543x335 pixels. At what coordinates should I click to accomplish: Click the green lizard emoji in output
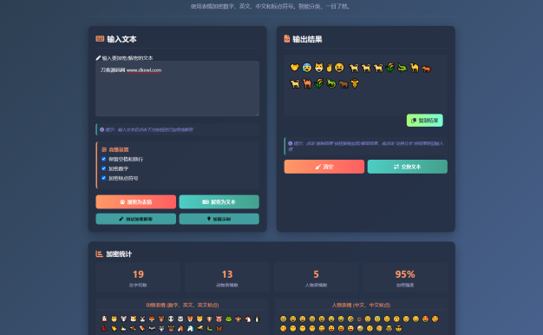tap(331, 83)
